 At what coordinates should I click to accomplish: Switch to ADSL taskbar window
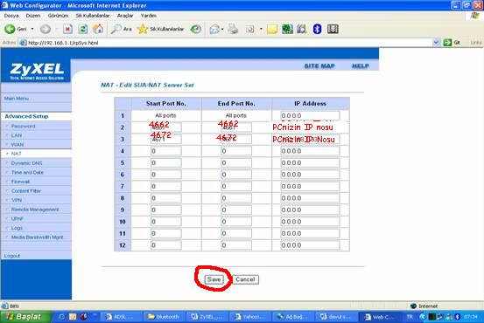[x=123, y=317]
